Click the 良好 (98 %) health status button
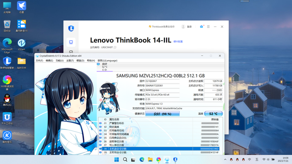This screenshot has width=292, height=164. (x=162, y=114)
